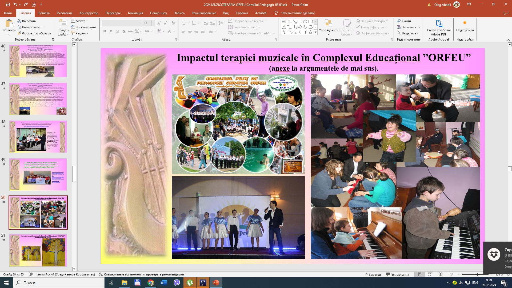512x288 pixels.
Task: Switch to the Вставка ribbon tab
Action: tap(44, 13)
